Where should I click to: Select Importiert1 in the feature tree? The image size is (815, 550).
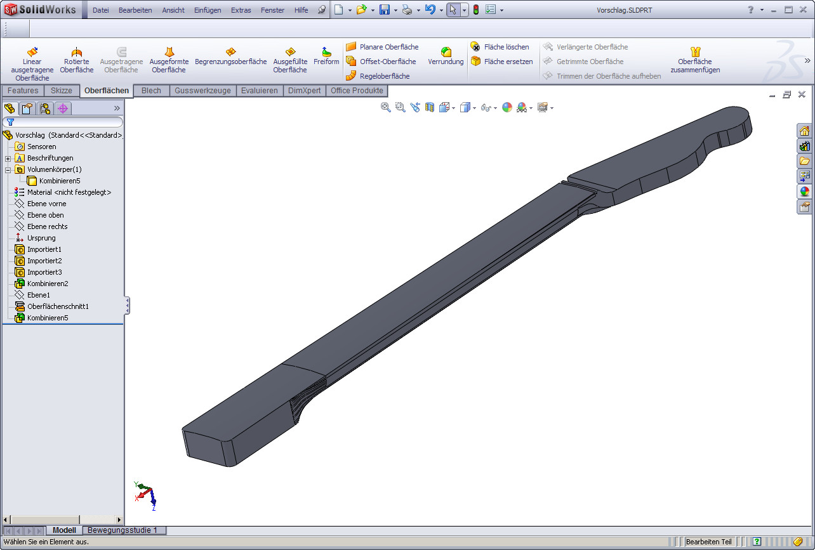[x=38, y=249]
